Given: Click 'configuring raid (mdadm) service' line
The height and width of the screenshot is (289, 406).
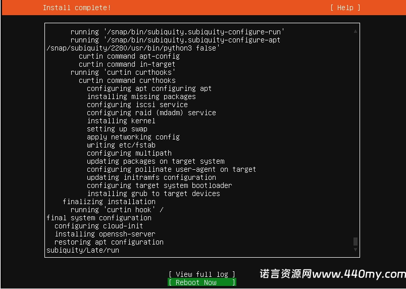Looking at the screenshot, I should coord(151,112).
